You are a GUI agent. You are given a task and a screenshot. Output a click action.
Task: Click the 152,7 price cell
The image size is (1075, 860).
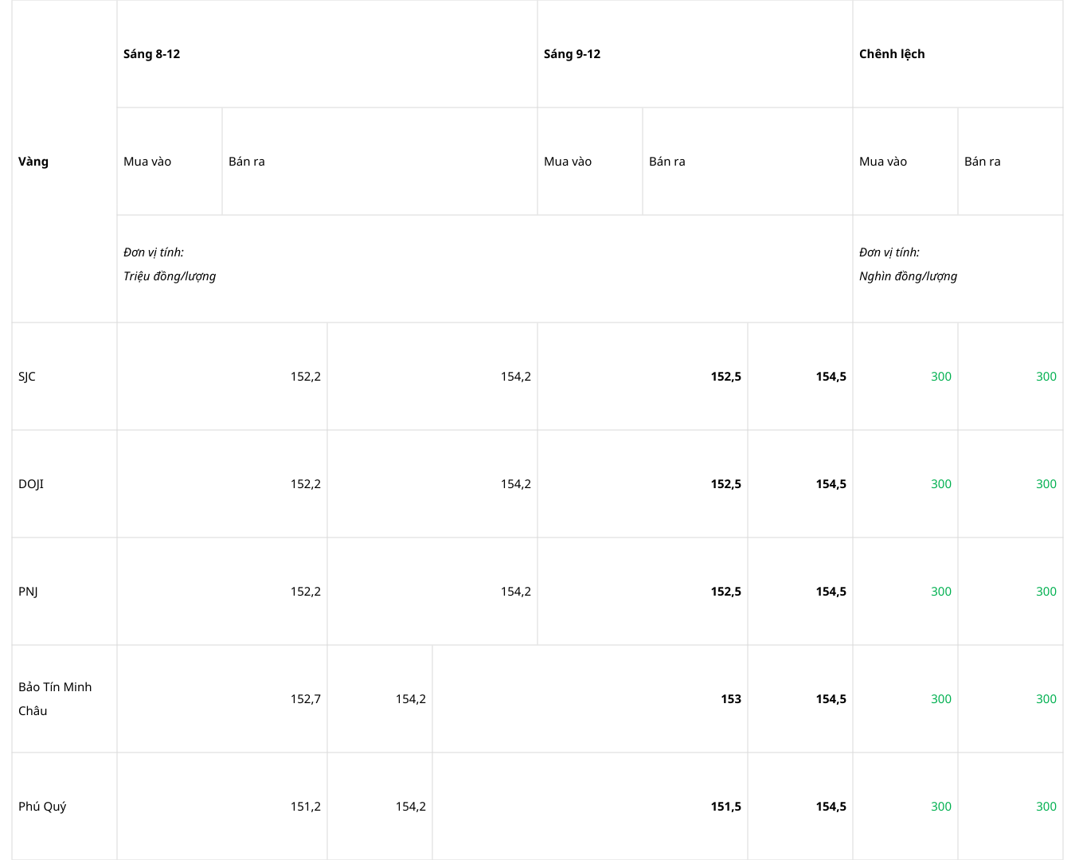coord(305,699)
